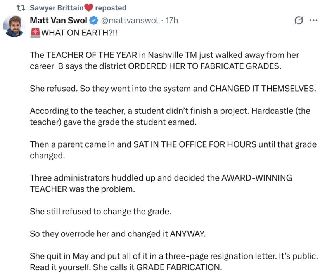Click the 'TEACHER OF THE YEAR in Nashville' paragraph

tap(164, 61)
